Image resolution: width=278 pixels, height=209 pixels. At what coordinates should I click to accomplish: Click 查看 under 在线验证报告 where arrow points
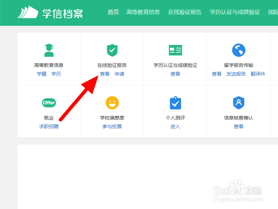(105, 74)
